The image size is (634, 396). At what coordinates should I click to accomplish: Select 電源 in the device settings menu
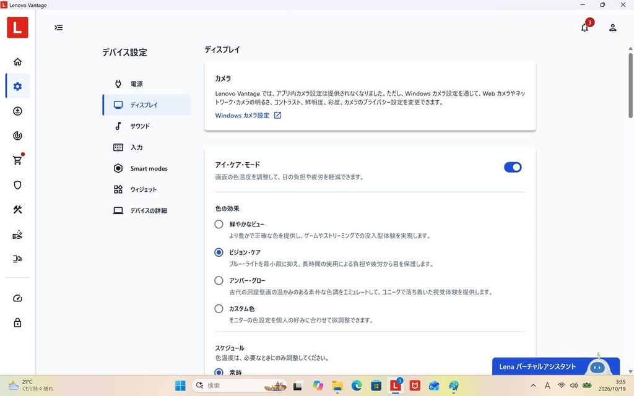146,84
